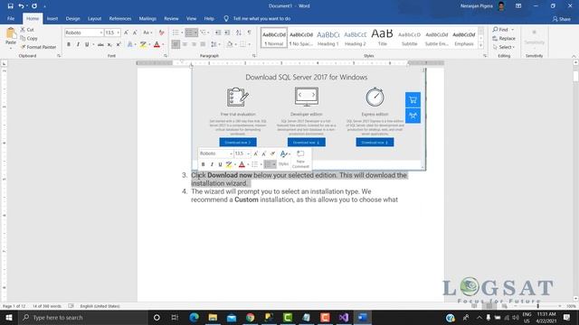This screenshot has width=579, height=325.
Task: Apply the No Spacing style
Action: click(301, 38)
